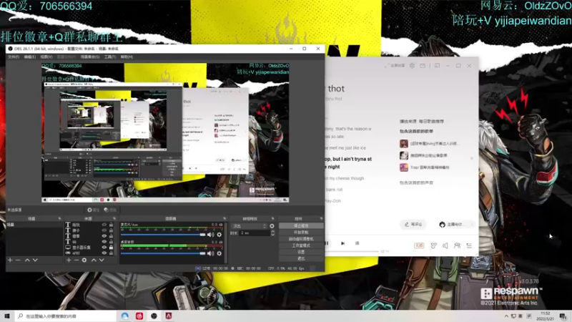572x322 pixels.
Task: Seek along the music player progress bar
Action: point(352,252)
